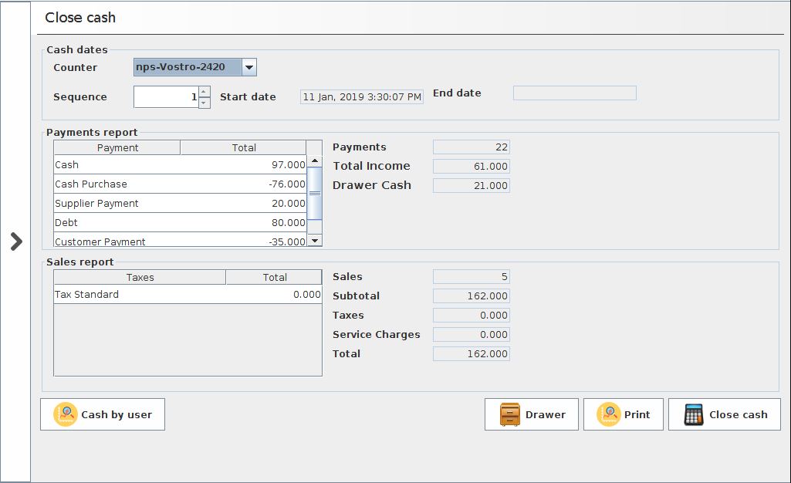Screen dimensions: 791x483
Task: Open the Counter dropdown arrow
Action: [x=248, y=68]
